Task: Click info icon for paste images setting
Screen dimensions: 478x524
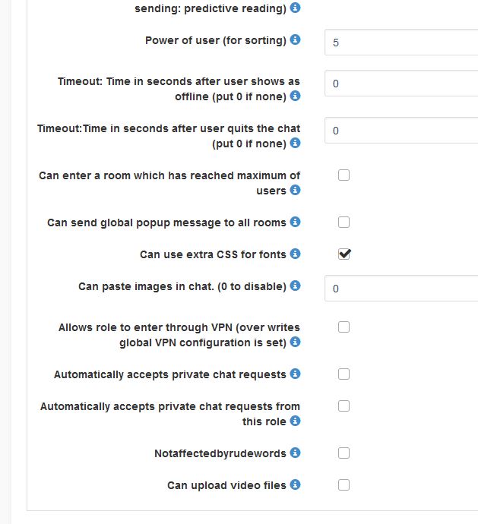Action: 296,286
